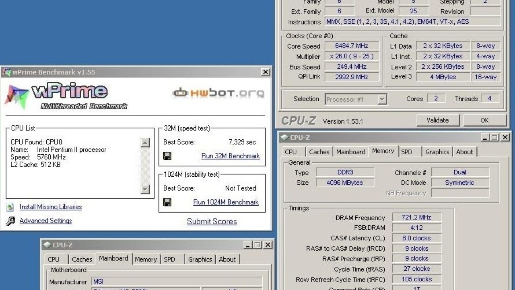This screenshot has height=290, width=515.
Task: Click the CPU List scrollbar up arrow
Action: [145, 142]
